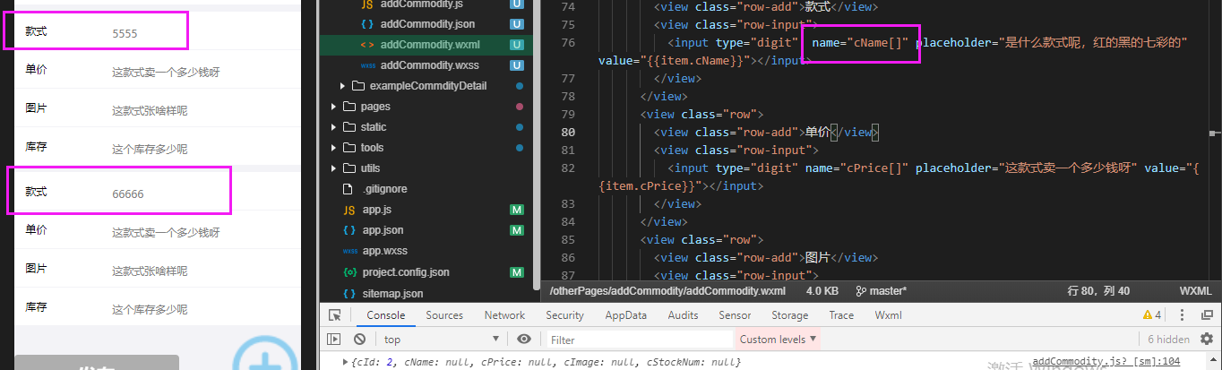Expand the tools folder

point(334,148)
